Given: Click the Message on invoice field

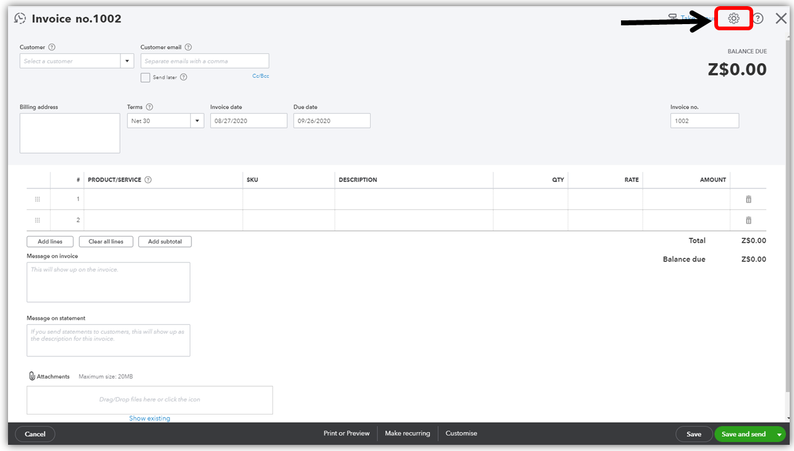Looking at the screenshot, I should pyautogui.click(x=108, y=282).
